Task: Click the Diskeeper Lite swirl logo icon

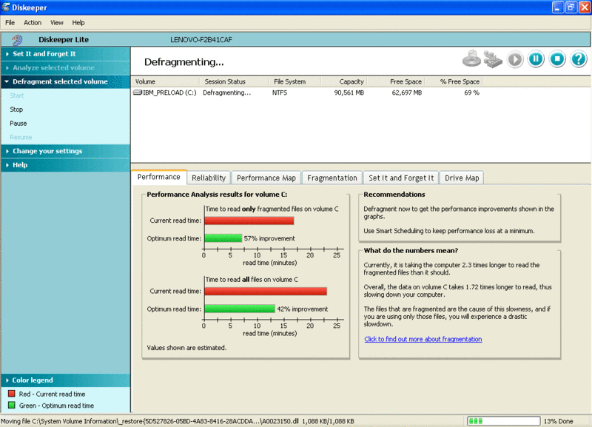Action: [17, 40]
